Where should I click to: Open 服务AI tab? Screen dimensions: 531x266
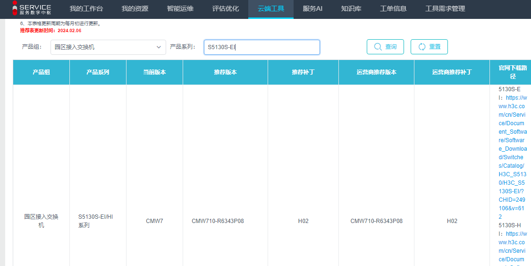312,9
